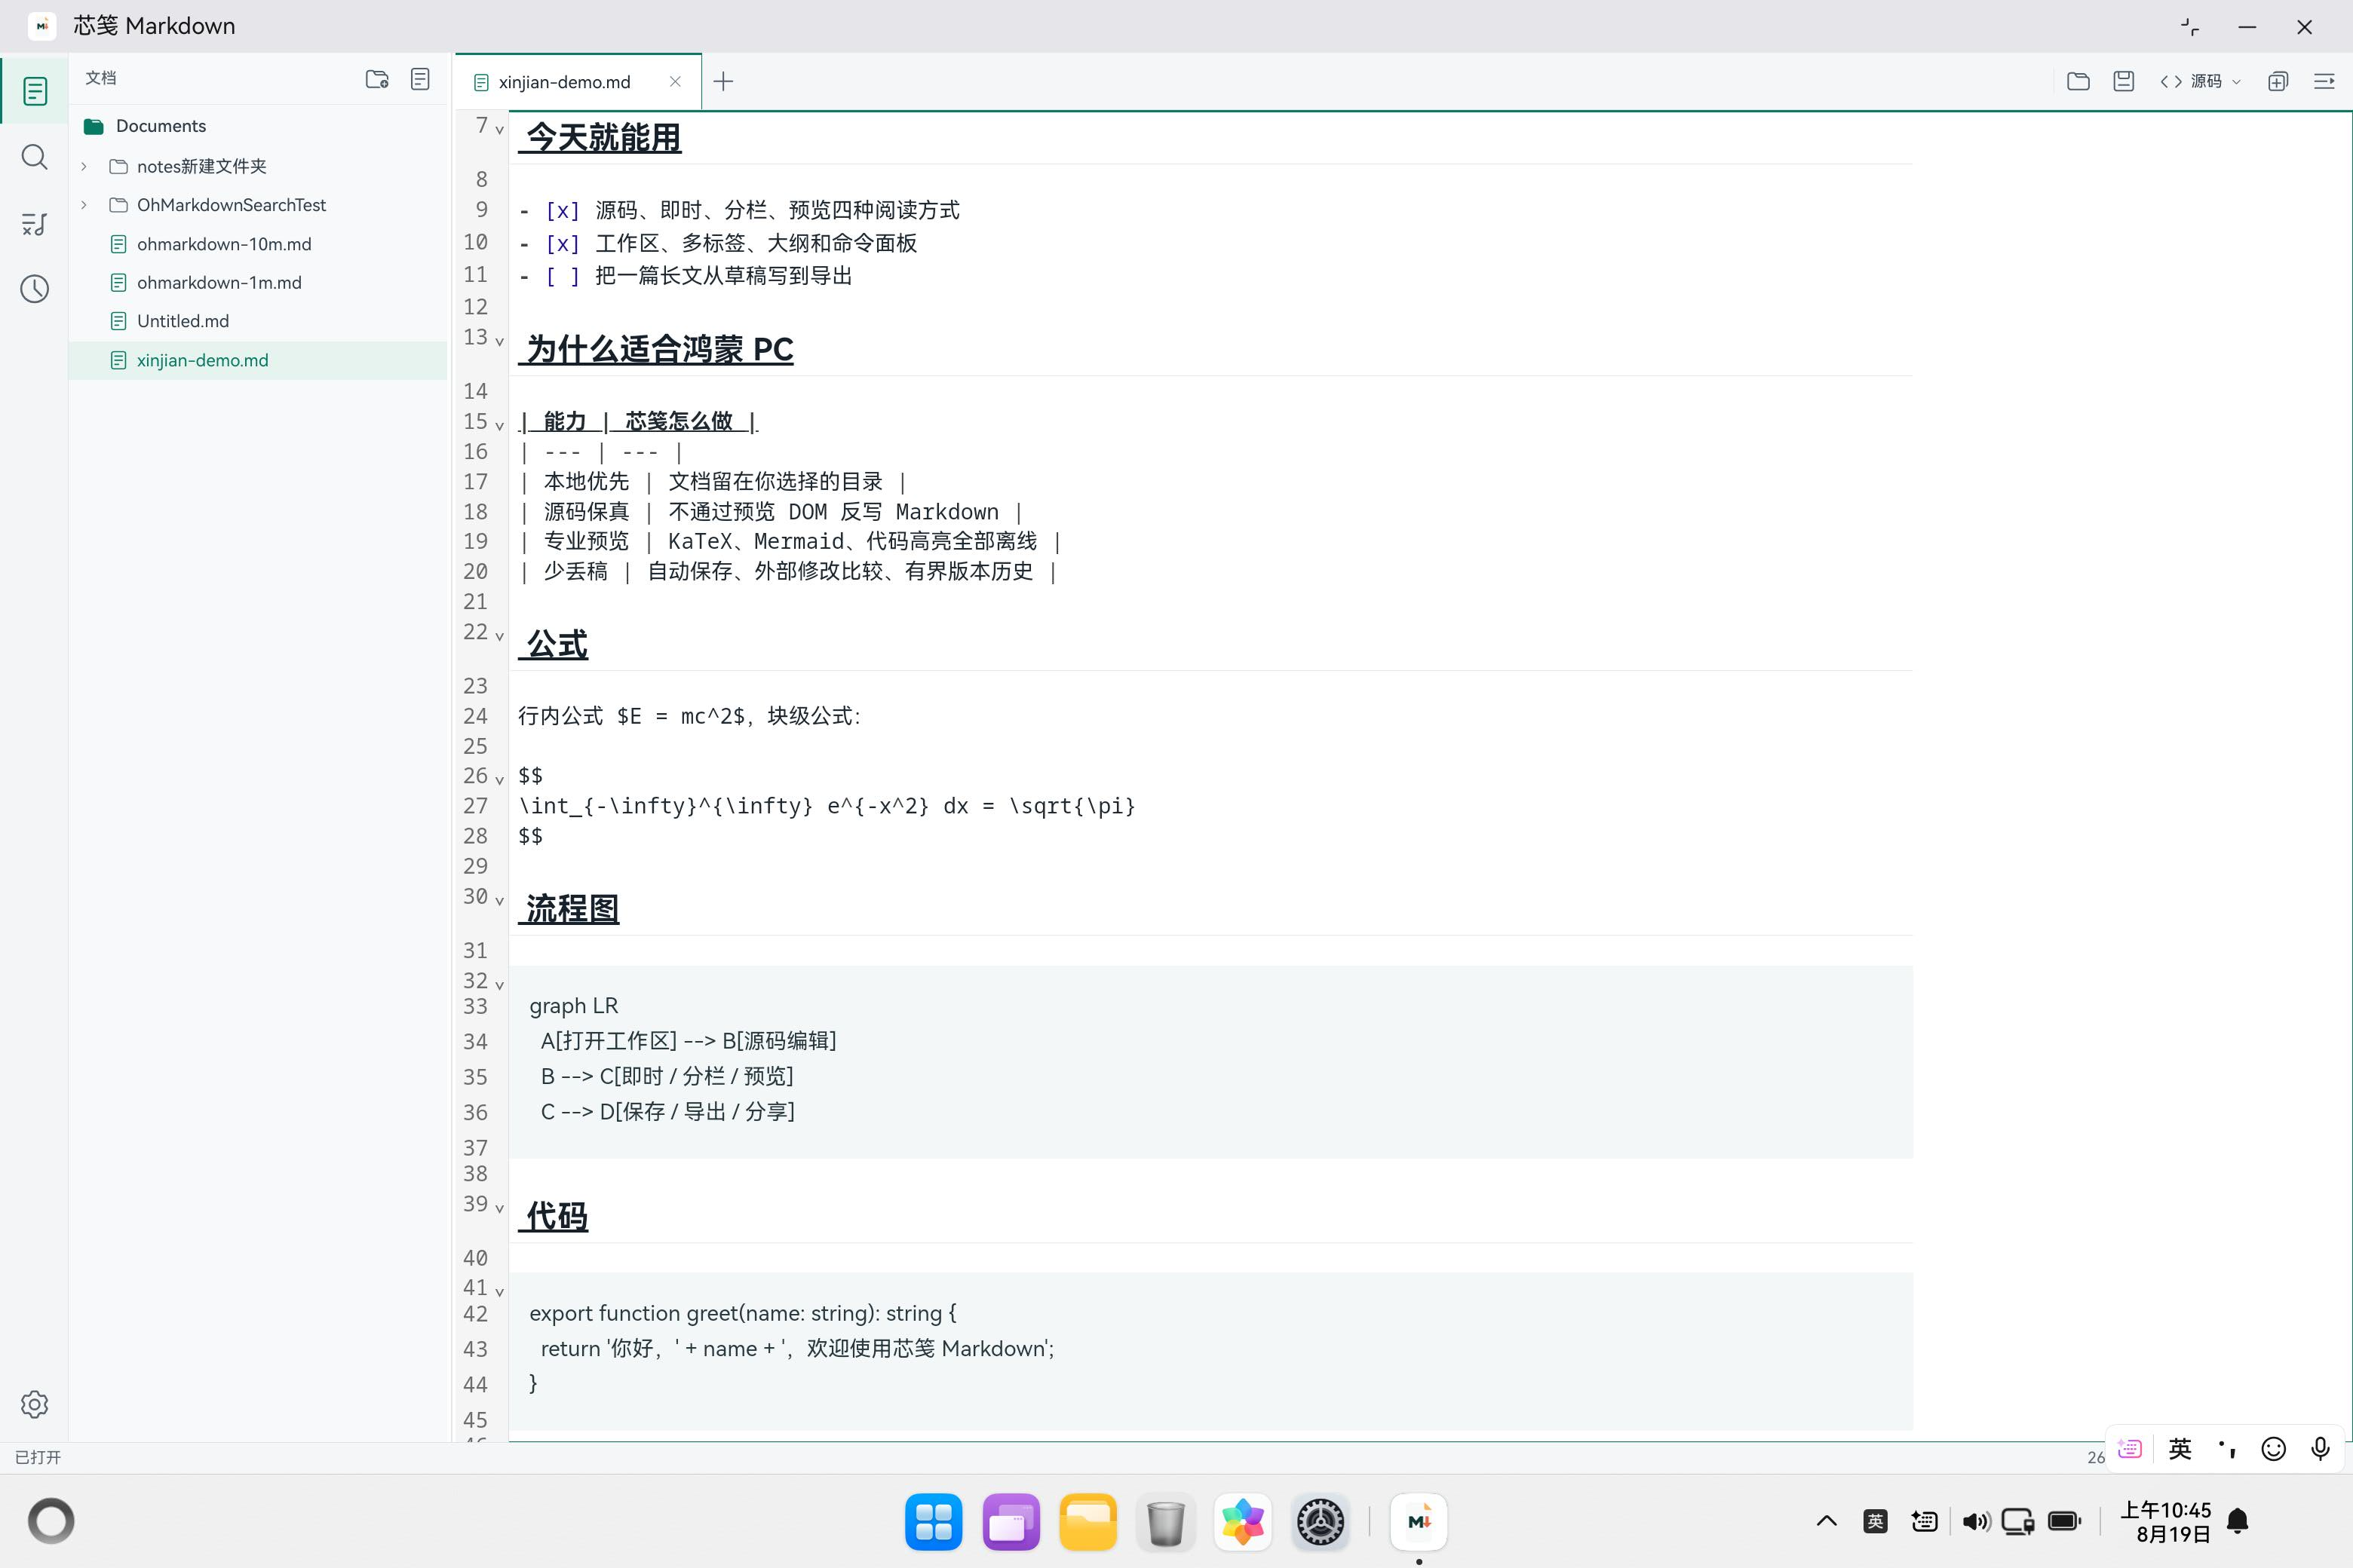This screenshot has height=1568, width=2353.
Task: Fold the 代码 heading at line 39
Action: point(499,1208)
